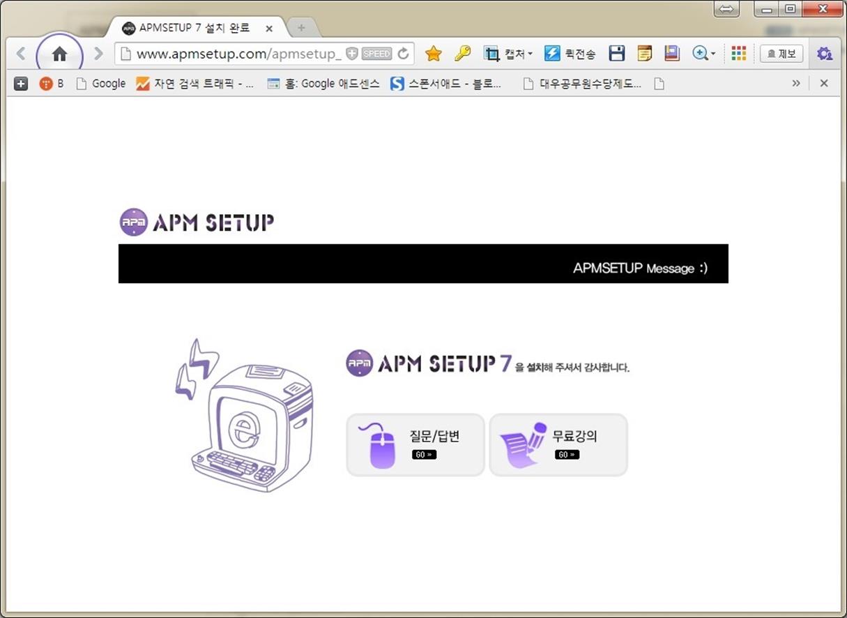Screen dimensions: 847x618
Task: Click the 퀵전송 quick send button
Action: 570,54
